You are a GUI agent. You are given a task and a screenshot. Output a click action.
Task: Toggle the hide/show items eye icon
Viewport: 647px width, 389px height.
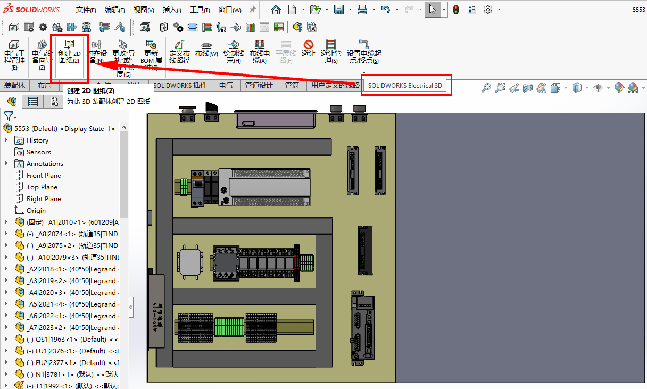pos(598,88)
